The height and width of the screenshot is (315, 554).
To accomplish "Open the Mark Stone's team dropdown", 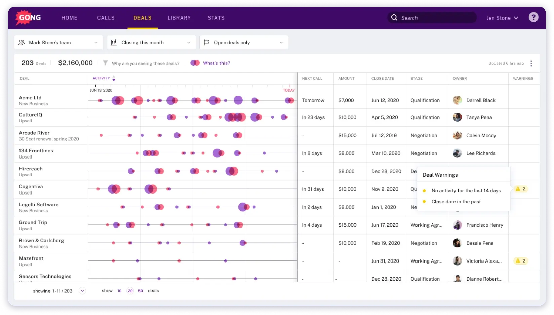I will click(x=58, y=43).
